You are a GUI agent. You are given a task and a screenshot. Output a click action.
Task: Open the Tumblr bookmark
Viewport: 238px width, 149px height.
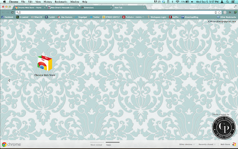(50, 17)
